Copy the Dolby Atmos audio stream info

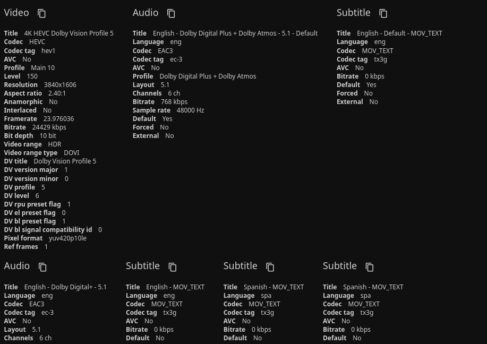coord(171,13)
